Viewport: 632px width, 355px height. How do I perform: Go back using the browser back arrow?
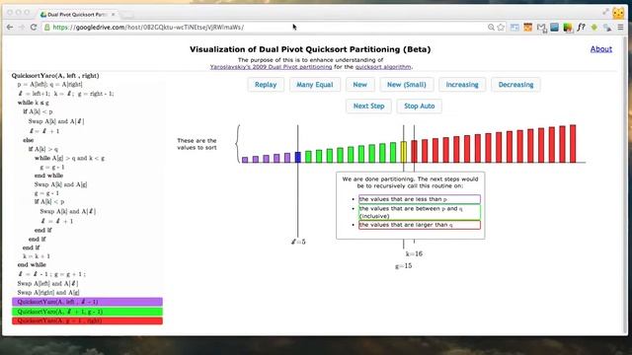(10, 28)
